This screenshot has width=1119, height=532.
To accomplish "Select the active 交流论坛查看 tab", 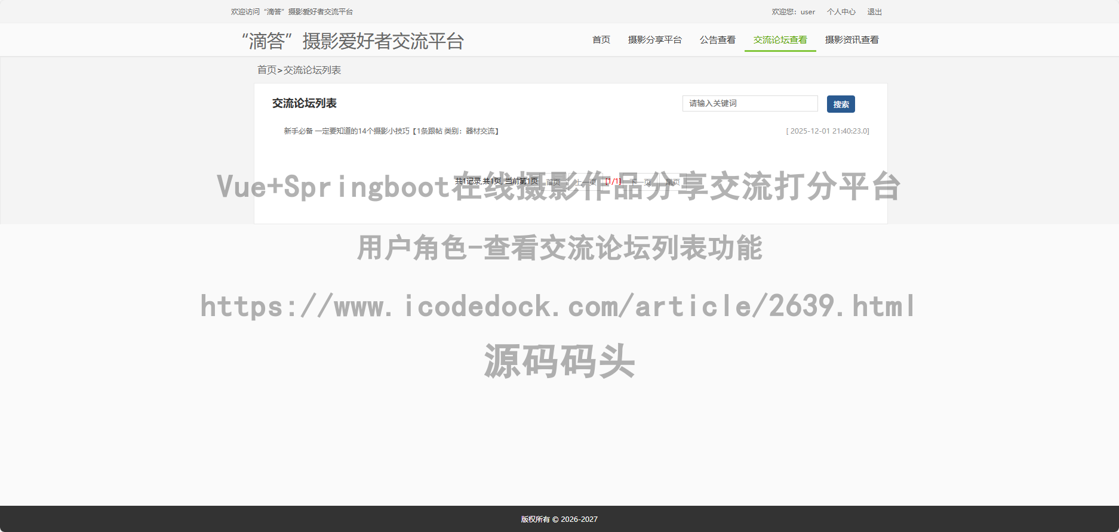I will (780, 40).
